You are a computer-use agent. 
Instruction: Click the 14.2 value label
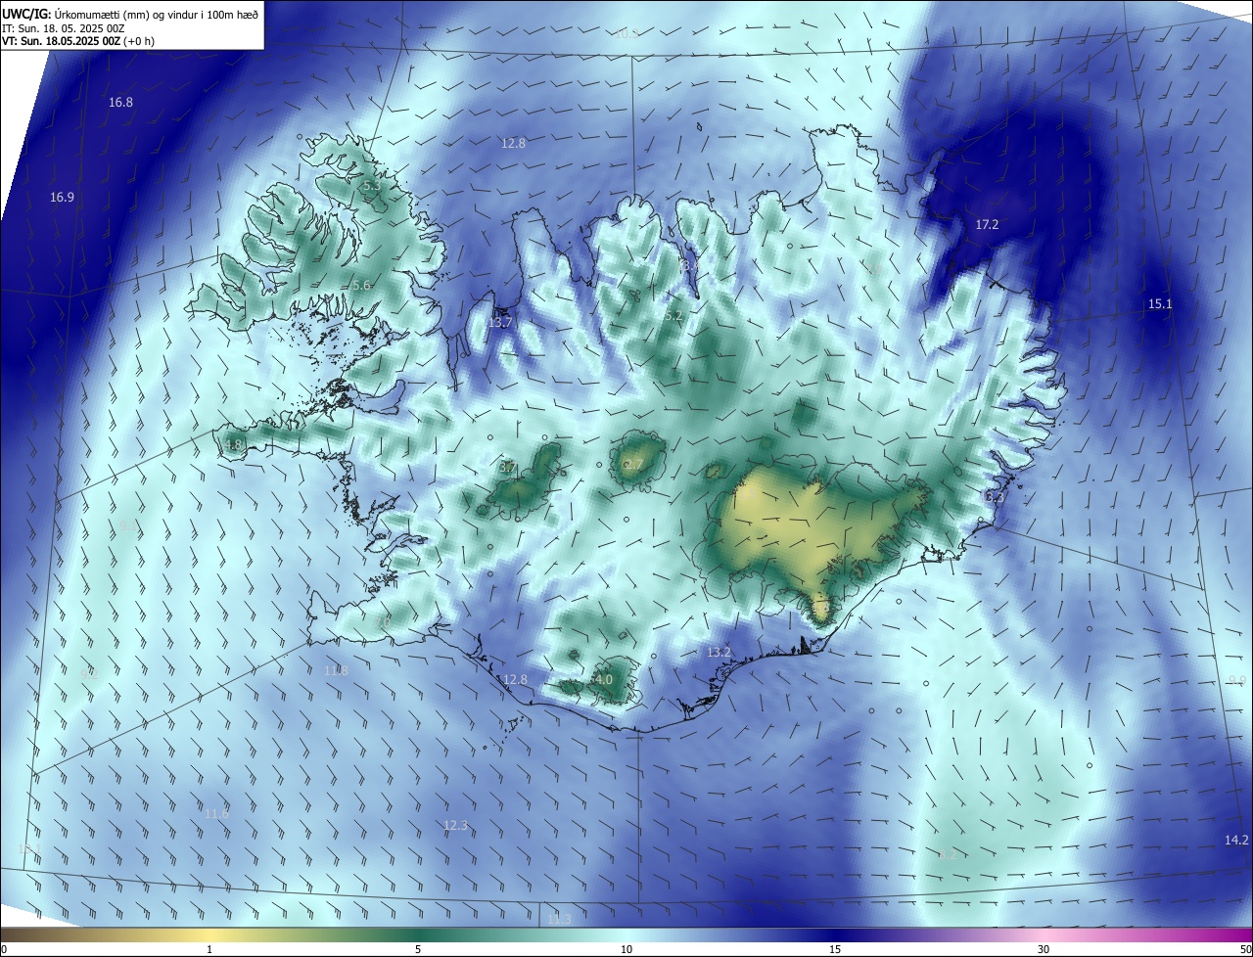(x=1236, y=840)
